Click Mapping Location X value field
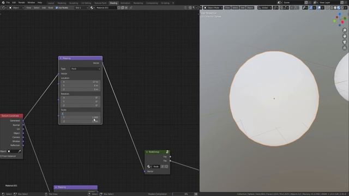 [81, 82]
